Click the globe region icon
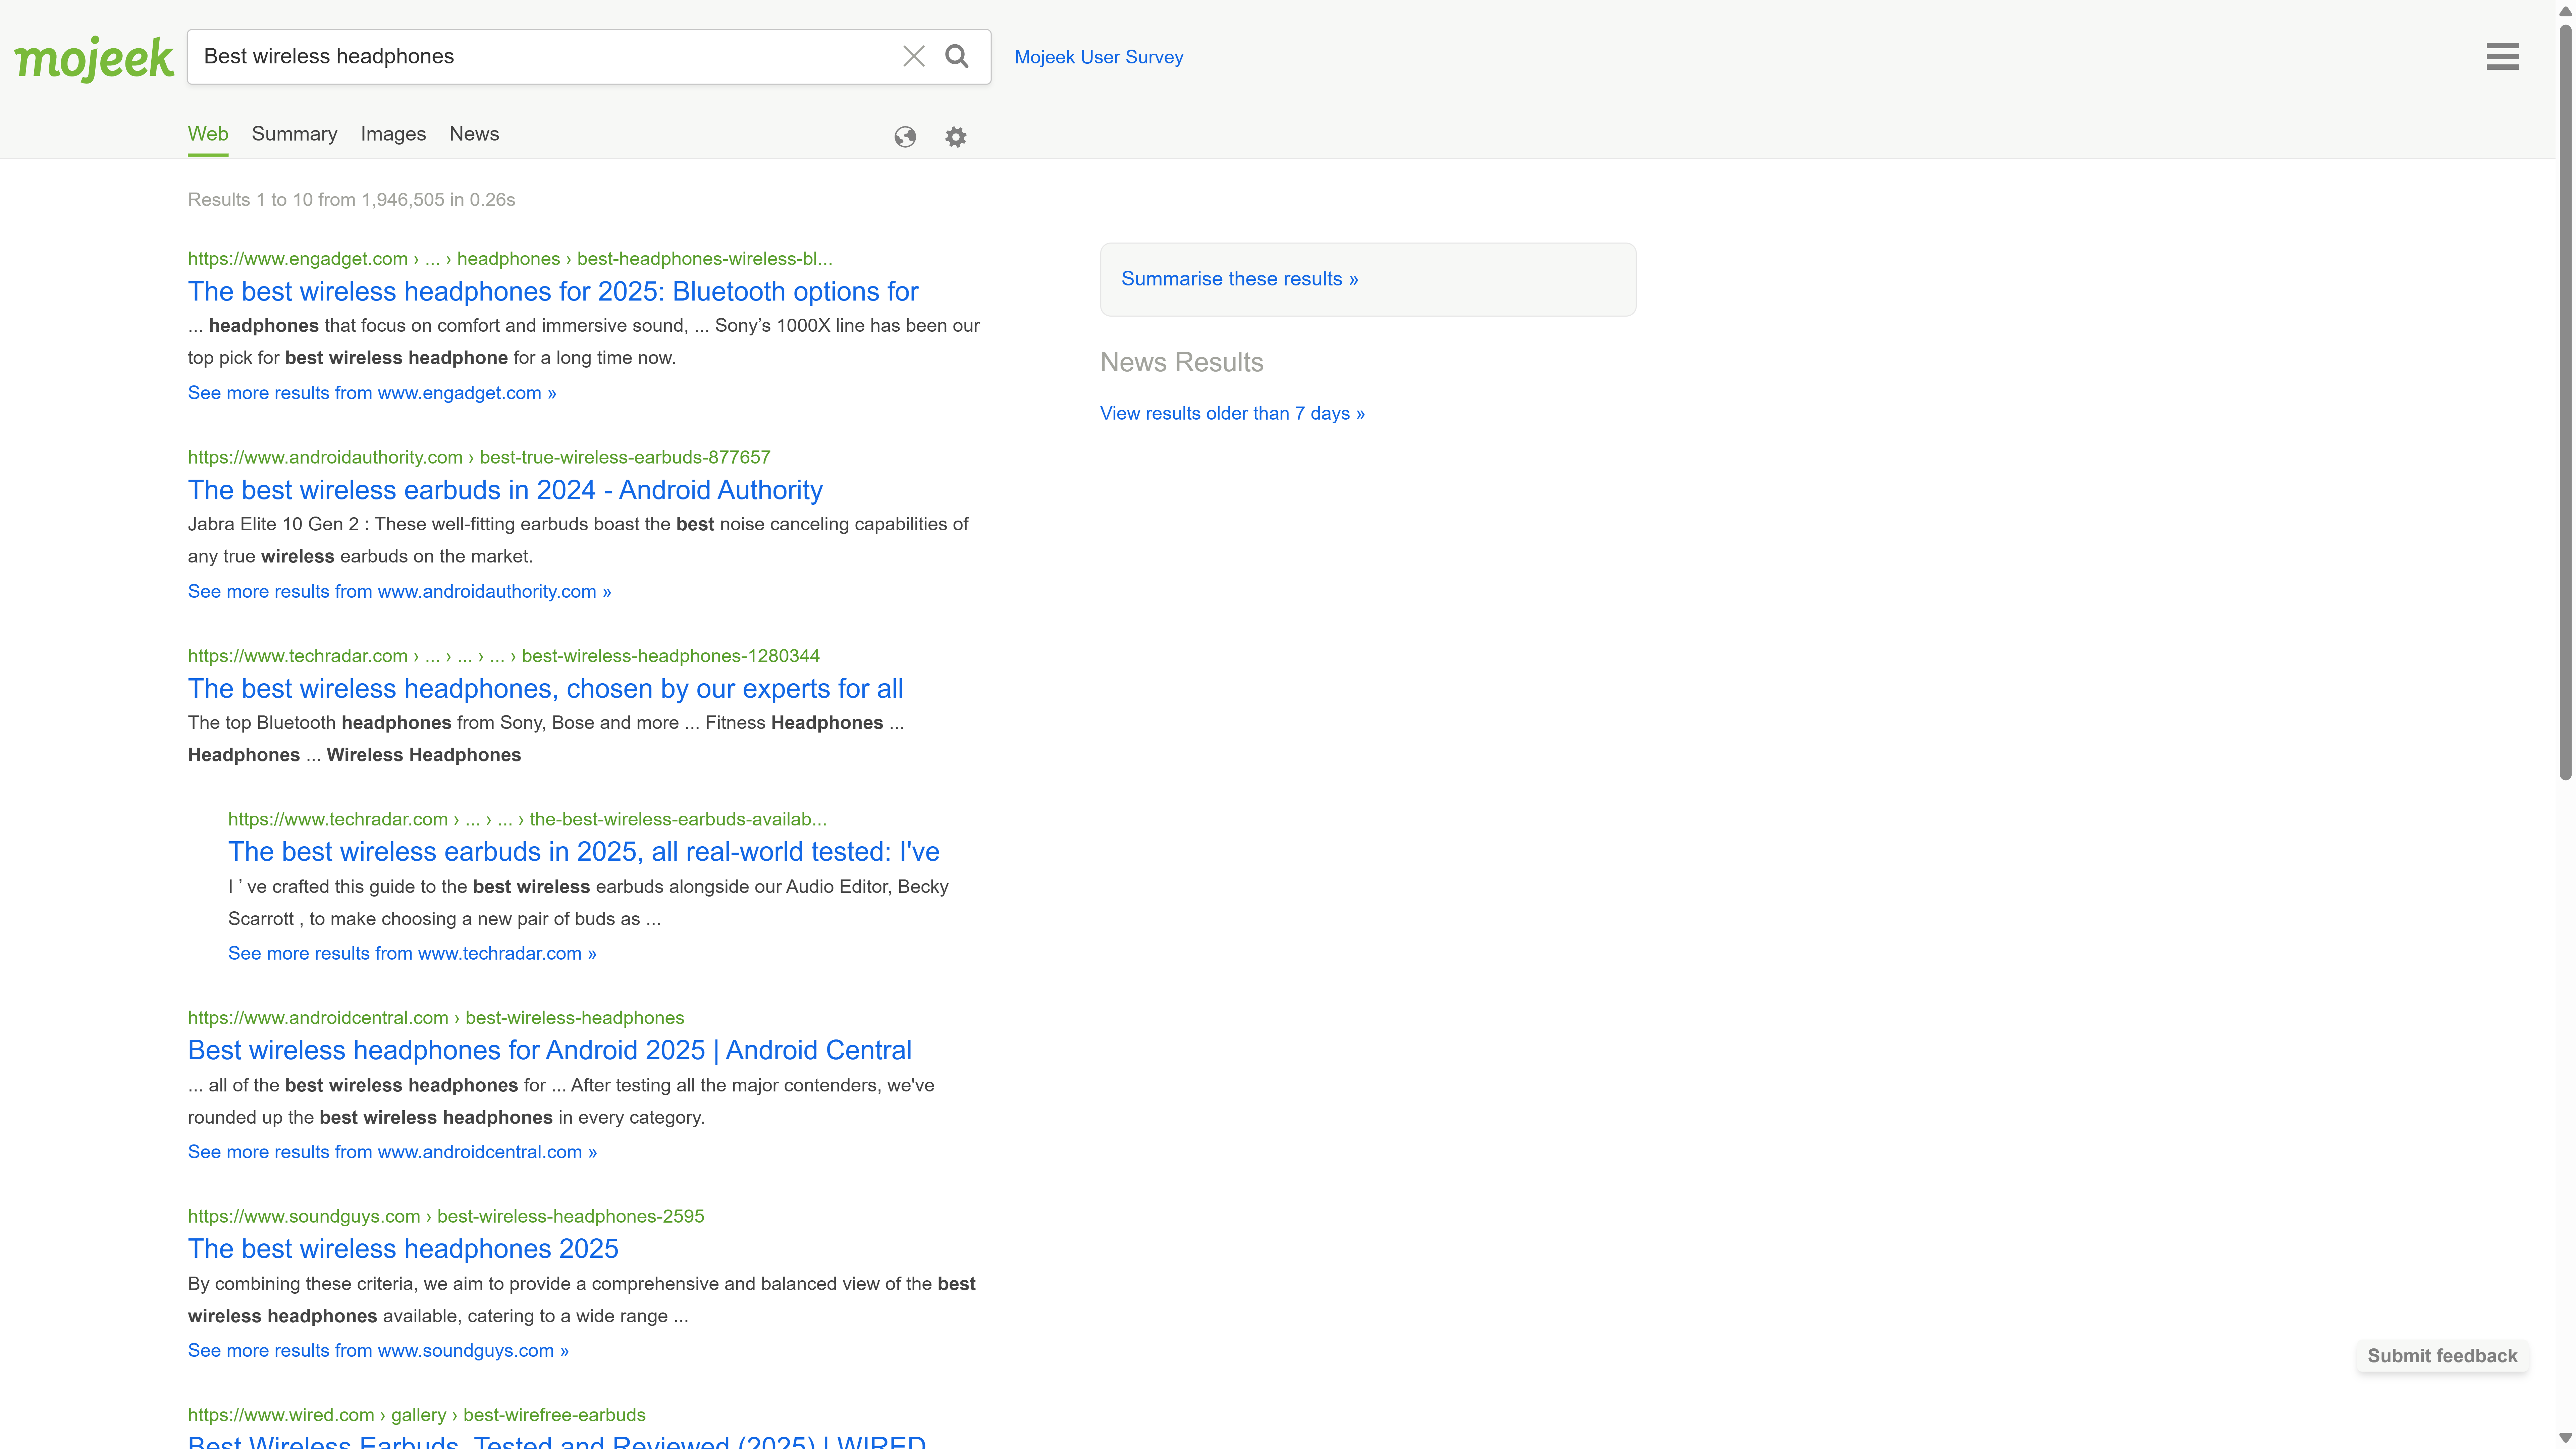 905,137
